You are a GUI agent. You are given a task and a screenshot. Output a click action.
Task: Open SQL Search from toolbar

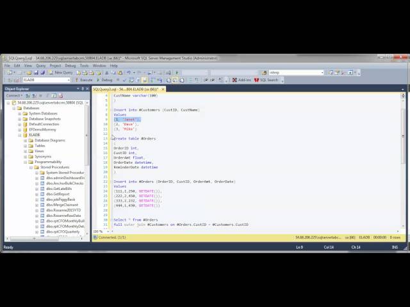coord(266,80)
